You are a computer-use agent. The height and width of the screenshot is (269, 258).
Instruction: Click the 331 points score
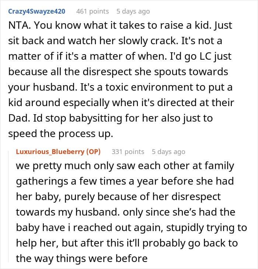[x=128, y=151]
